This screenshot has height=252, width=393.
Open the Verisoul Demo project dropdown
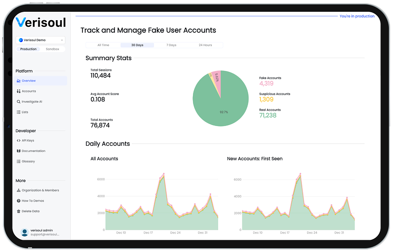click(x=40, y=40)
